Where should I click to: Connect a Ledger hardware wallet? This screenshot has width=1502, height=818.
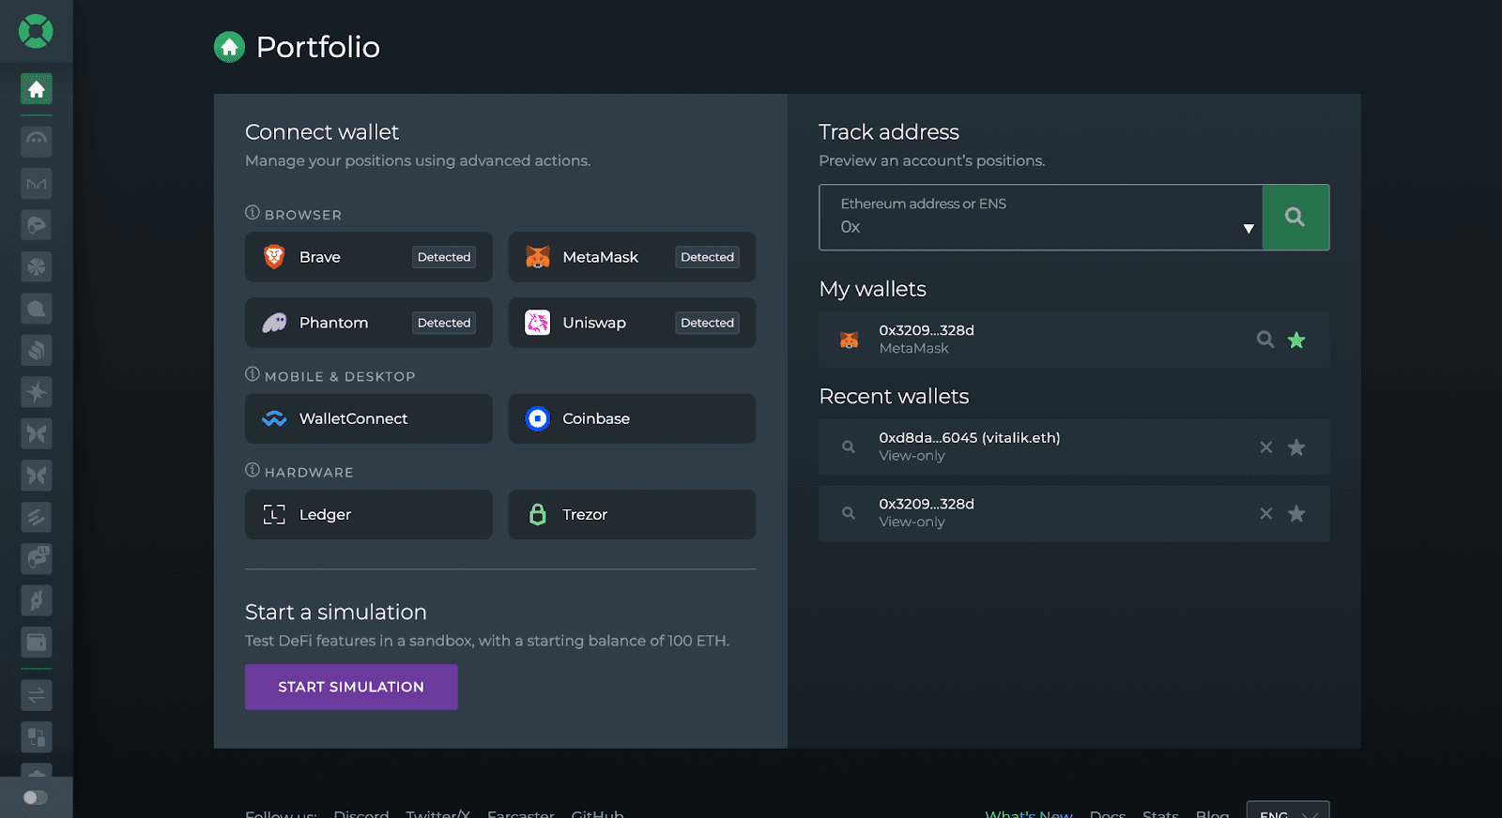[369, 514]
